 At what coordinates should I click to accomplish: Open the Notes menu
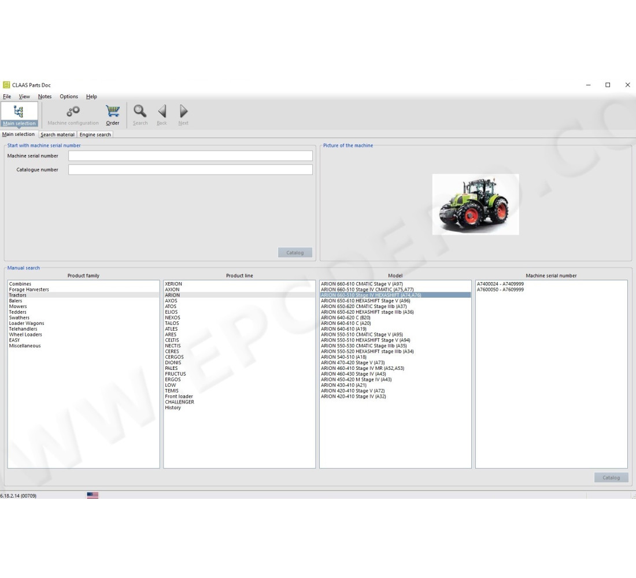pyautogui.click(x=45, y=97)
